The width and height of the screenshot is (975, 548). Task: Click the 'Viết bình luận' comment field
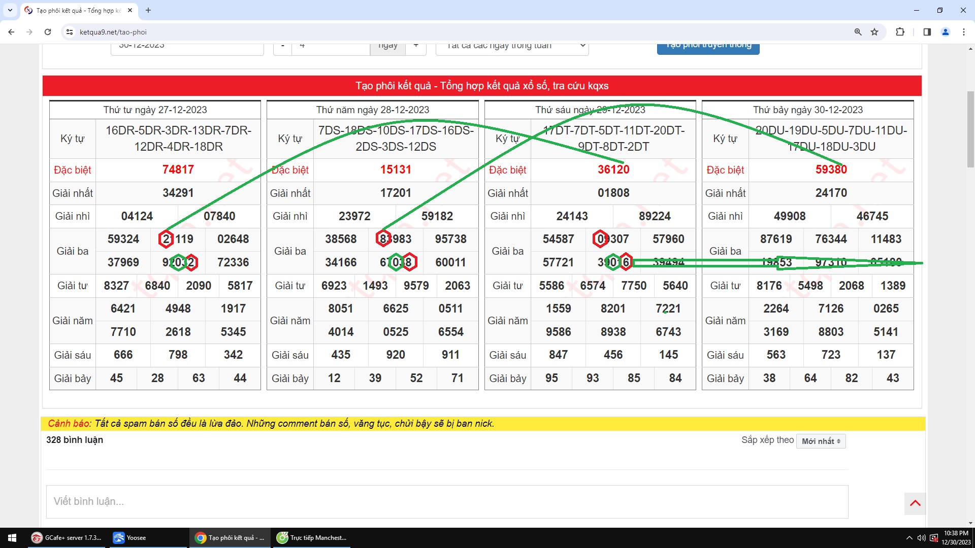coord(447,501)
